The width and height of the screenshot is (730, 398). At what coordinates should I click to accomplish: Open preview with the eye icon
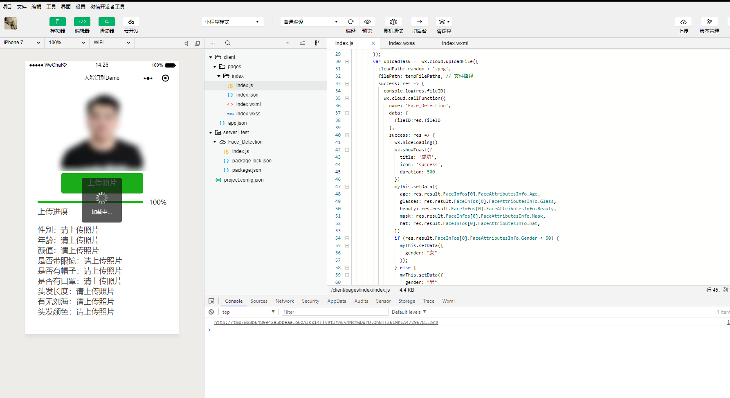click(x=367, y=22)
